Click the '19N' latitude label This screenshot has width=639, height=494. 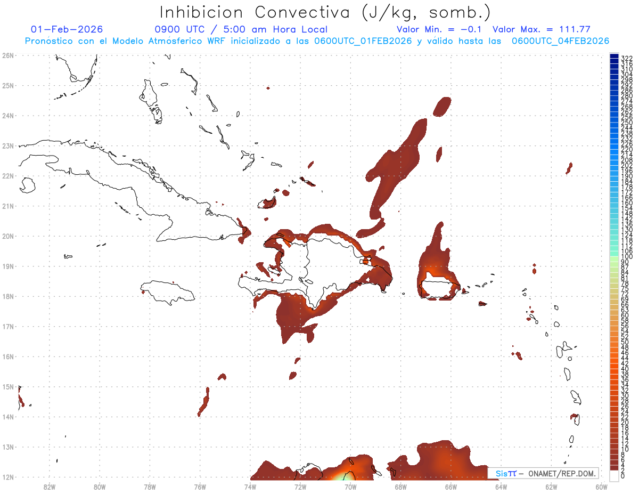7,266
